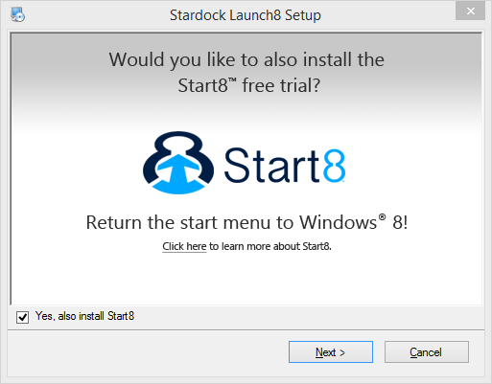Screen dimensions: 492x384
Task: Uncheck the also install Start8 checkbox
Action: pos(22,317)
